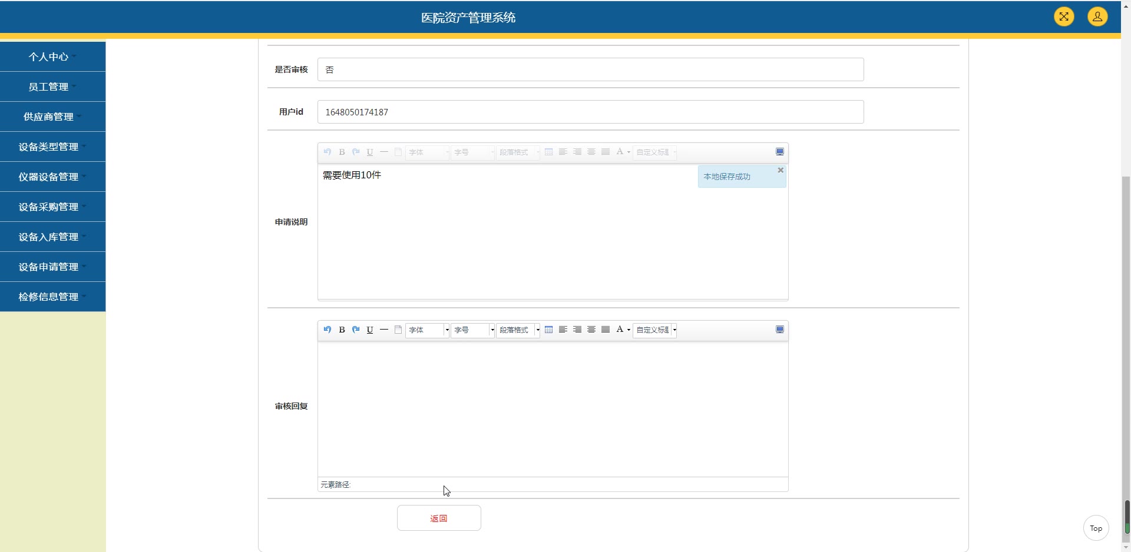Insert horizontal rule in 审核回复 editor
This screenshot has width=1131, height=552.
click(x=384, y=330)
